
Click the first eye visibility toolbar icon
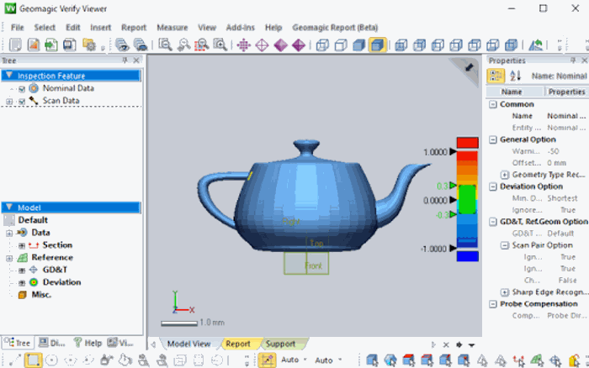[122, 45]
